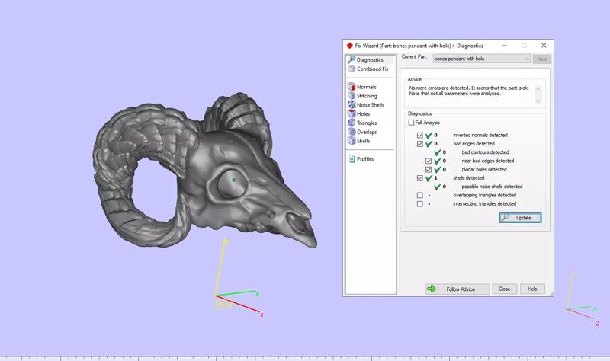Open the Combined Fix page
The image size is (610, 361).
tap(372, 69)
